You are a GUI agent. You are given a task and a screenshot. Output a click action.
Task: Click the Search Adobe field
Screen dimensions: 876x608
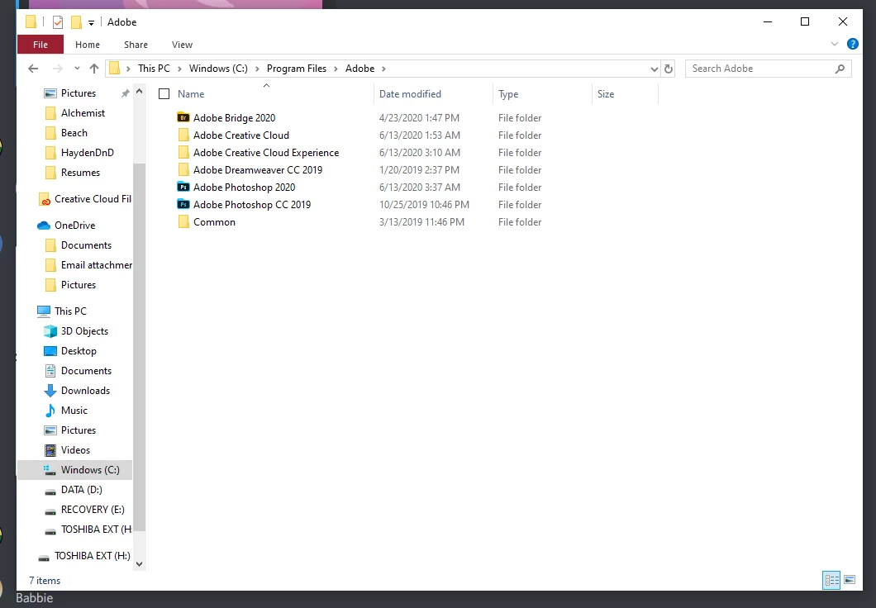click(x=769, y=69)
